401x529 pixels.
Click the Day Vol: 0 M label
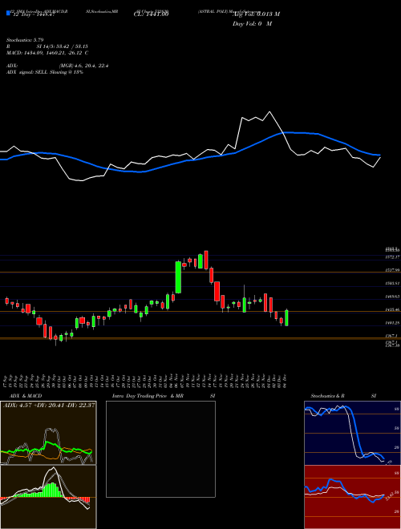(252, 23)
